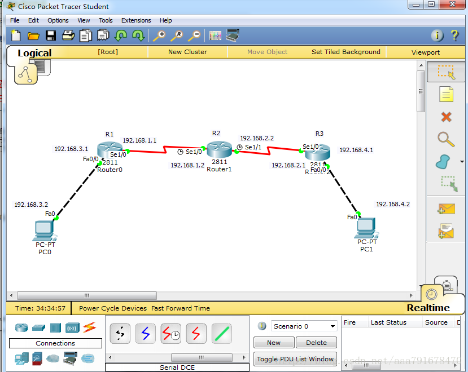
Task: Switch to the Realtime mode tab
Action: [x=428, y=308]
